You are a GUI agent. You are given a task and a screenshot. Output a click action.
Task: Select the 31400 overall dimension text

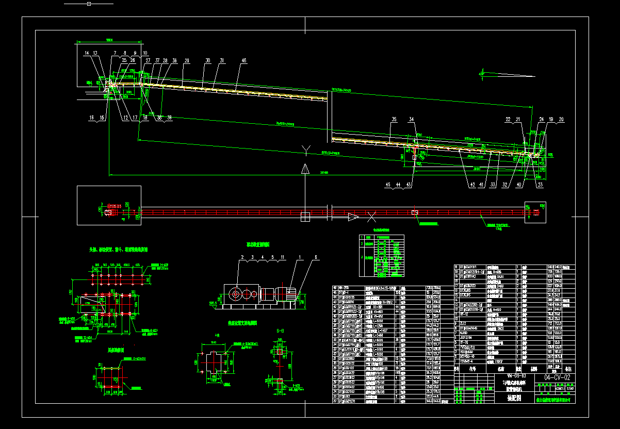(325, 172)
